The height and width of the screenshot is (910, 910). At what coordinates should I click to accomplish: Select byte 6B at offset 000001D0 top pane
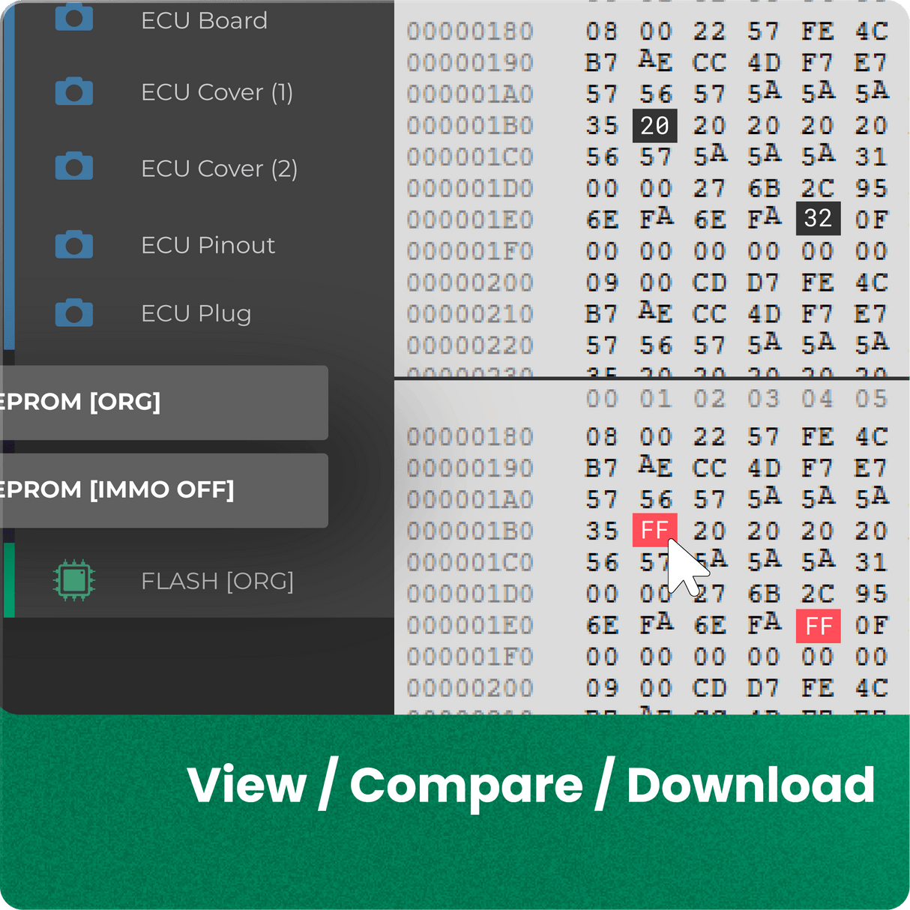pos(765,188)
